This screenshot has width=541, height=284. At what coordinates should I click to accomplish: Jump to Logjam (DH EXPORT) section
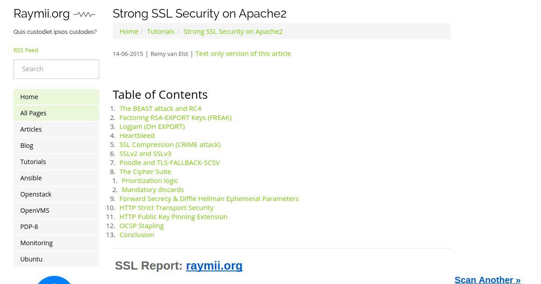click(152, 126)
